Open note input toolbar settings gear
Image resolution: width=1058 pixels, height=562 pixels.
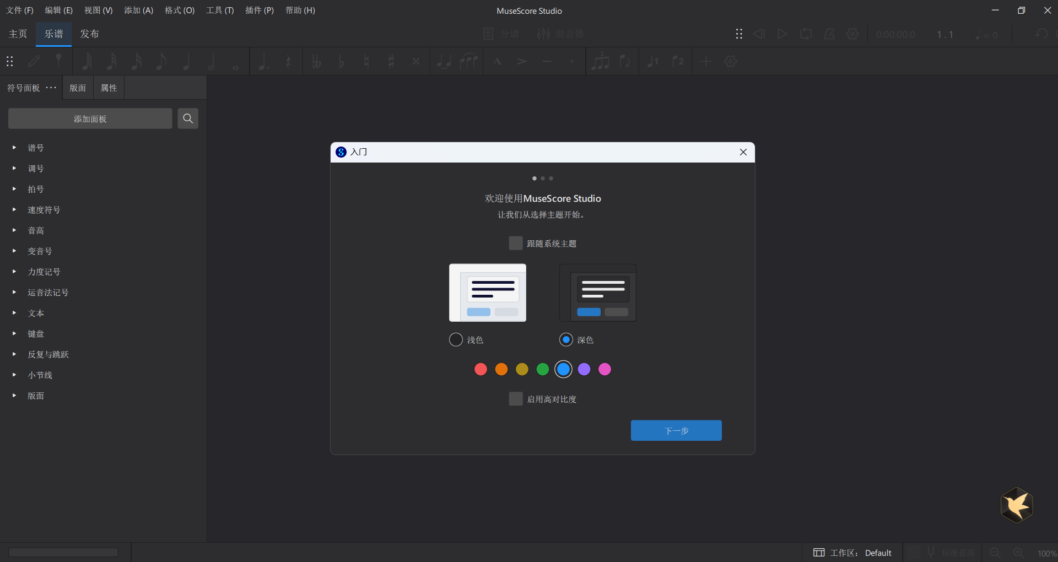[x=731, y=62]
